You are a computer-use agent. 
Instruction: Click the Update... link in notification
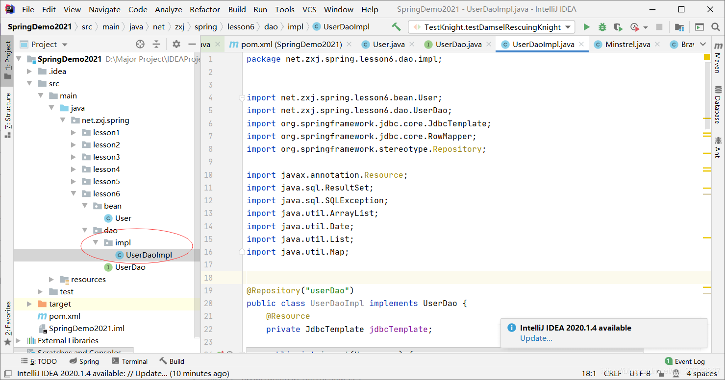point(536,338)
